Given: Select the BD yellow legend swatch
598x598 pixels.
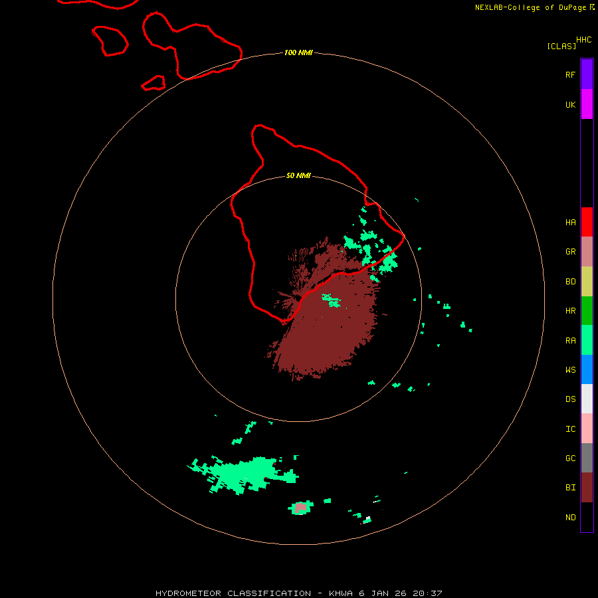Looking at the screenshot, I should pos(587,282).
